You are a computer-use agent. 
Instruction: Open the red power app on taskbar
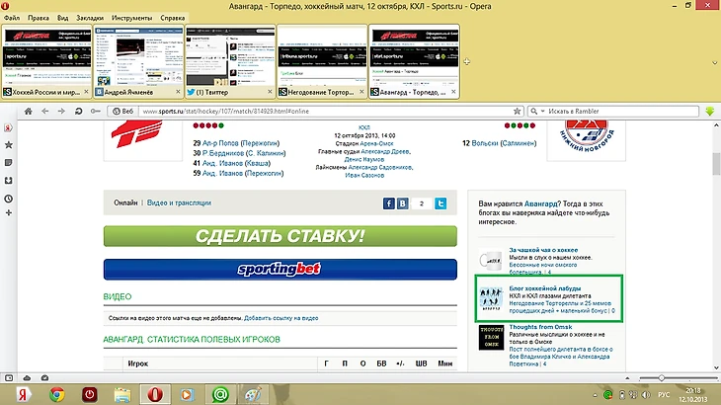pos(90,394)
